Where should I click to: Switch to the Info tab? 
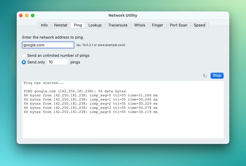[44, 25]
